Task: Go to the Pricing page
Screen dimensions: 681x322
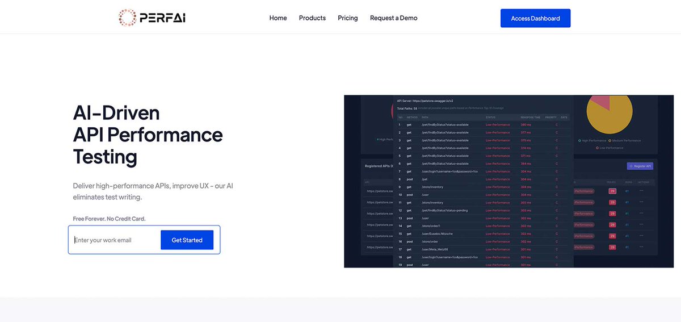Action: point(348,18)
